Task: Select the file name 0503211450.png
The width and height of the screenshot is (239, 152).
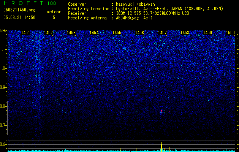Action: [19, 10]
